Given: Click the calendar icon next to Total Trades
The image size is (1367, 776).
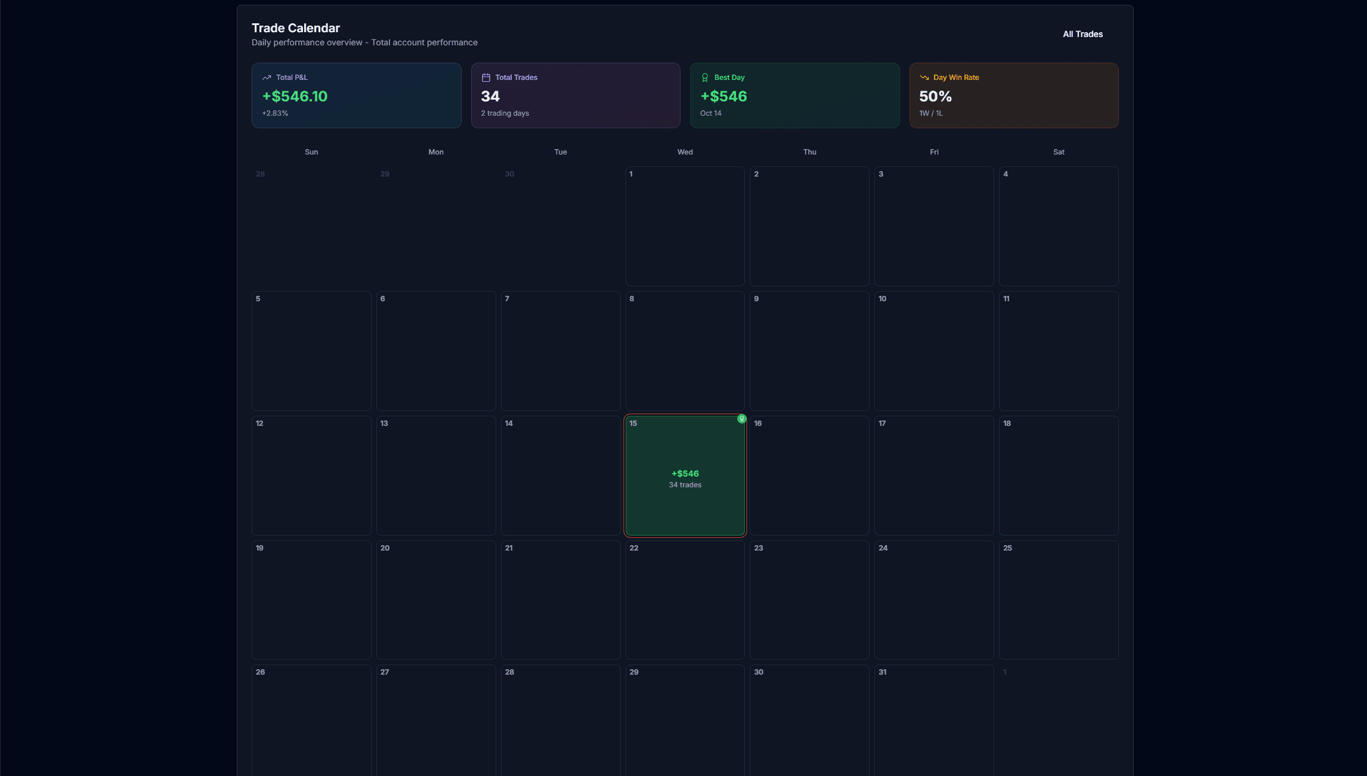Looking at the screenshot, I should (x=486, y=78).
